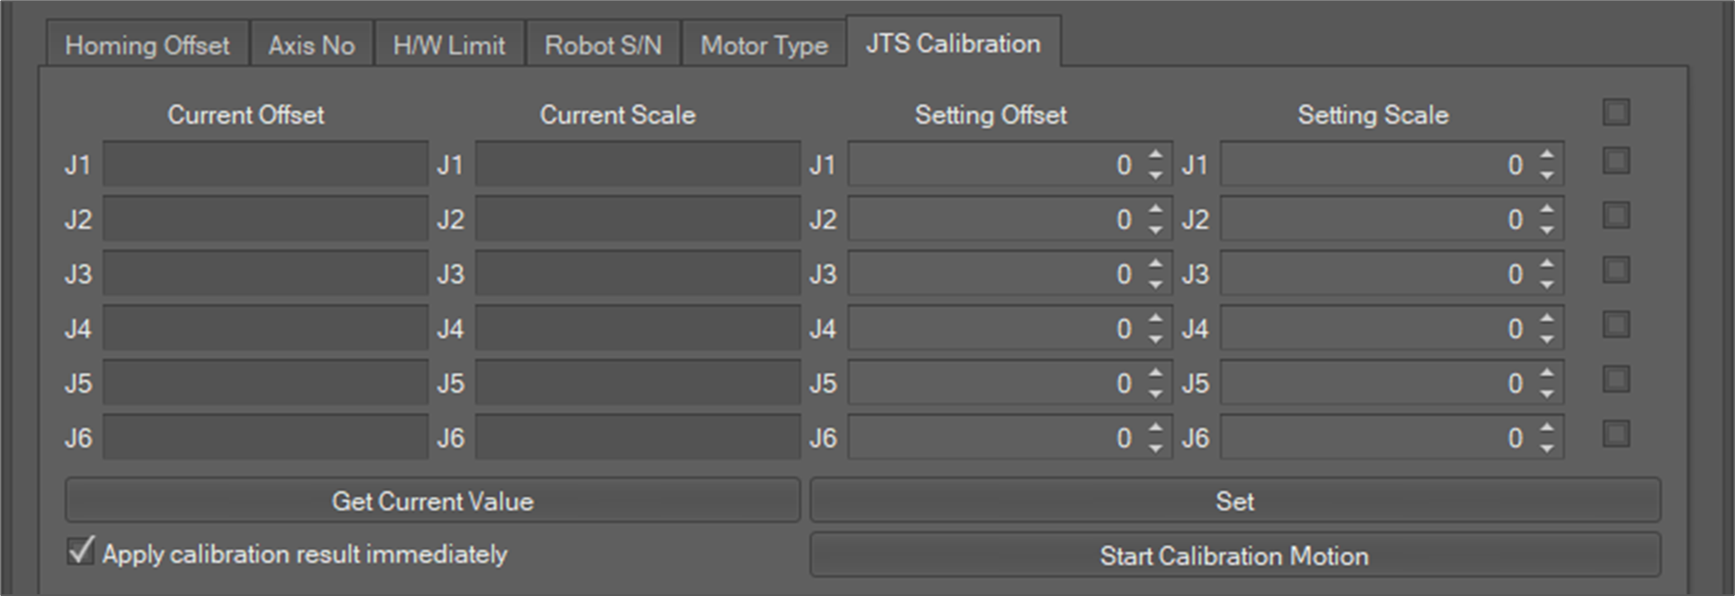Go to the Motor Type tab
This screenshot has height=596, width=1735.
pyautogui.click(x=764, y=45)
